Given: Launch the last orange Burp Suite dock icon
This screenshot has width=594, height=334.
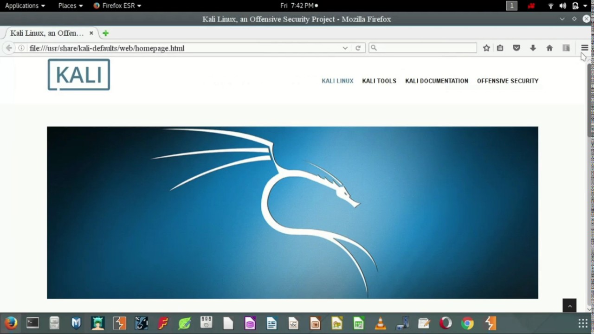Looking at the screenshot, I should click(x=491, y=323).
